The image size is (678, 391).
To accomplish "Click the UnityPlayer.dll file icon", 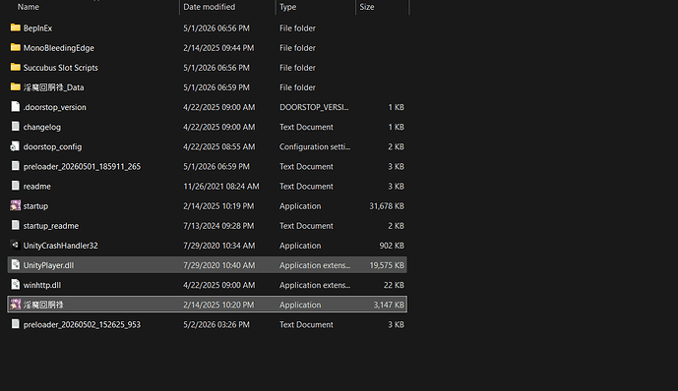I will coord(15,265).
